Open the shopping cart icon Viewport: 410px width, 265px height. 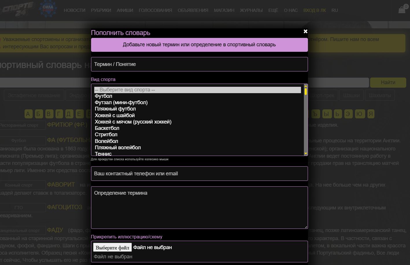[x=402, y=10]
